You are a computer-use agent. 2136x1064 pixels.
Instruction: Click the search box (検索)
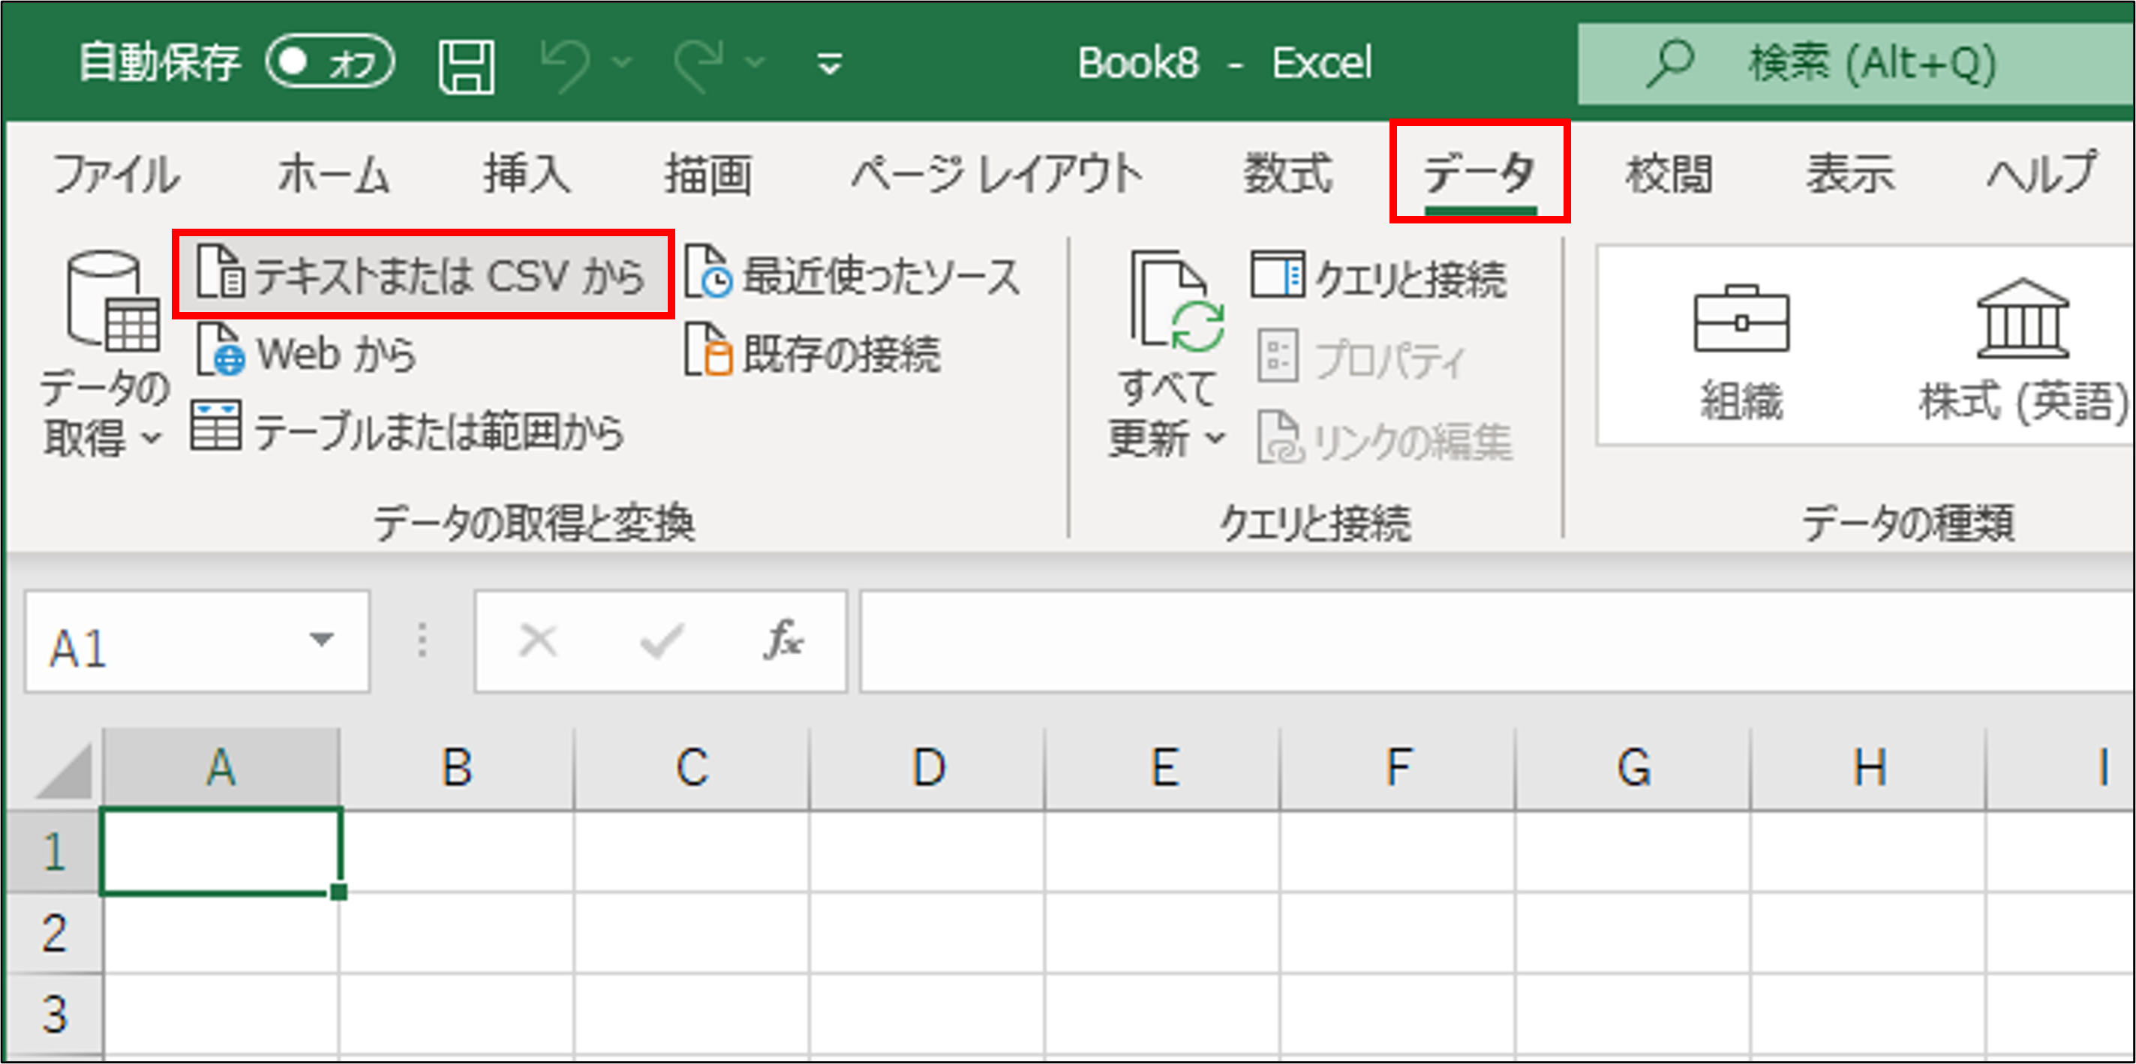1866,64
